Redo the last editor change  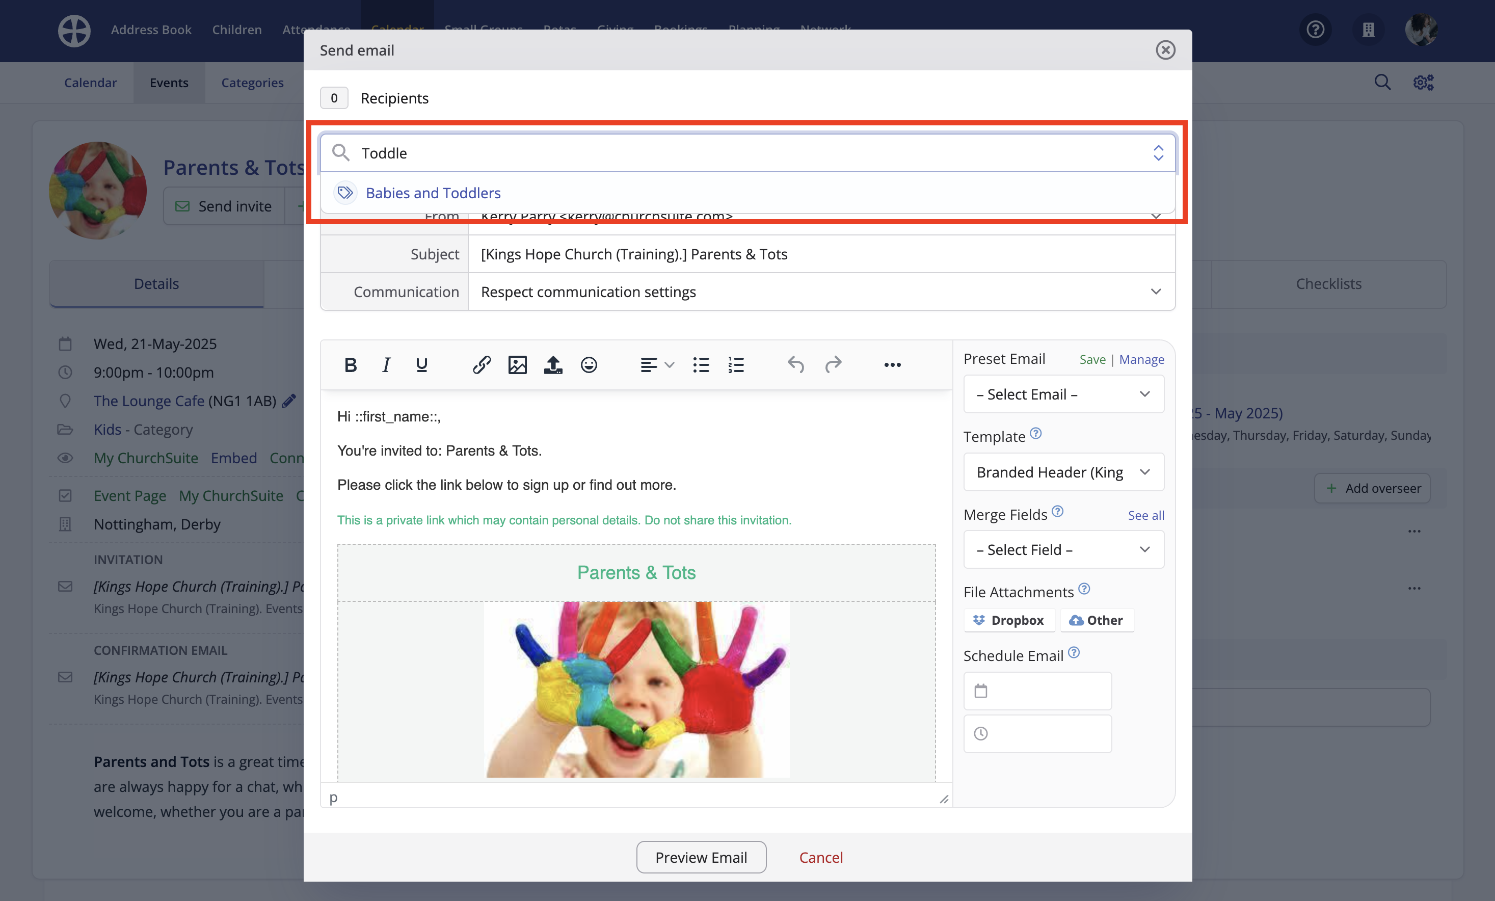tap(833, 365)
